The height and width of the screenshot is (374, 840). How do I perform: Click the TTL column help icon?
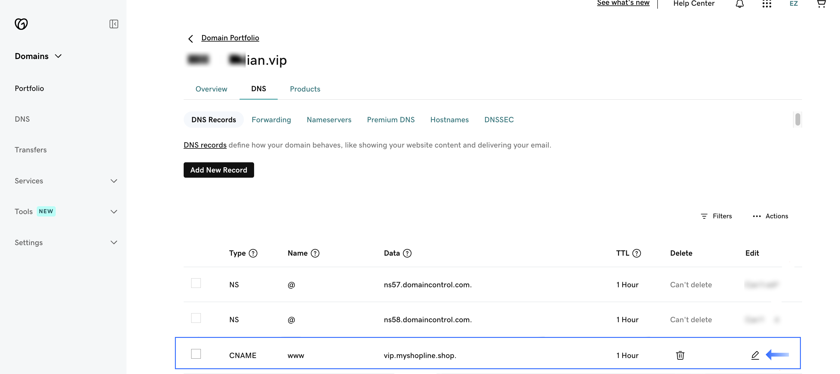click(x=636, y=253)
